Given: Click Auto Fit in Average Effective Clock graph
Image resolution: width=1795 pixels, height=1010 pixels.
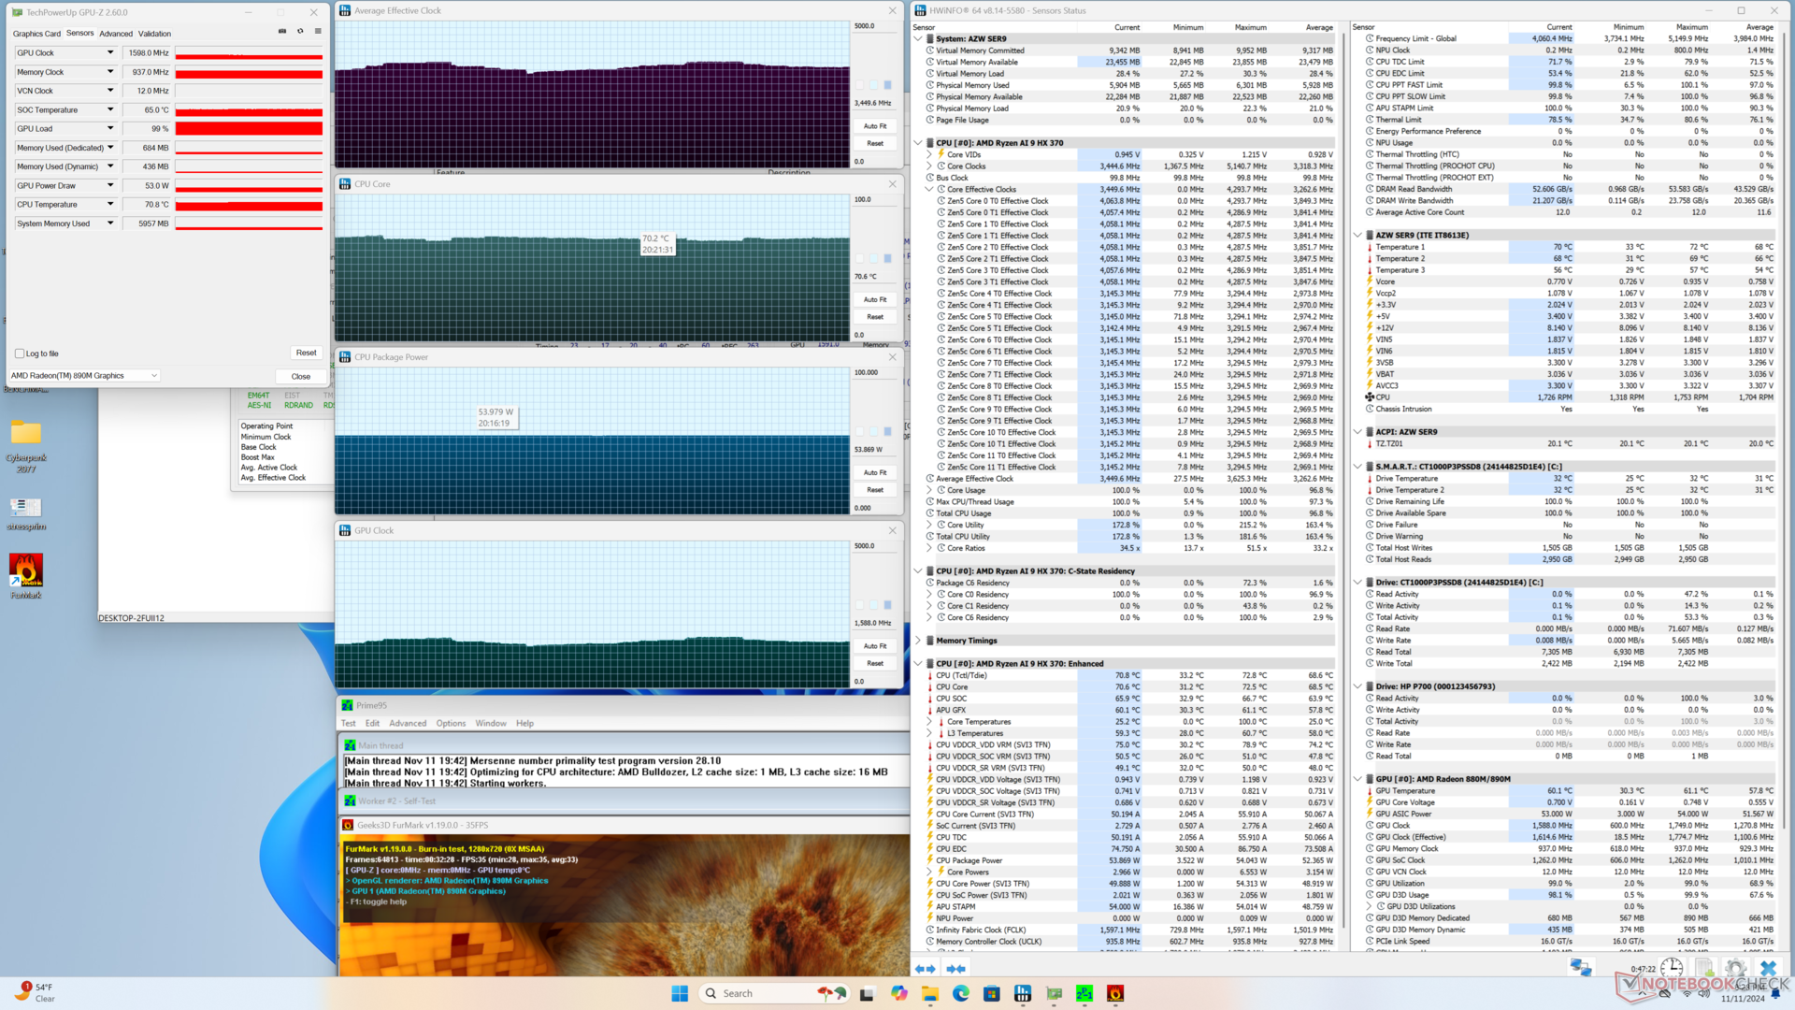Looking at the screenshot, I should tap(875, 126).
